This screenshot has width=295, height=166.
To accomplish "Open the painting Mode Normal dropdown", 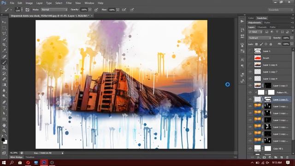I will pyautogui.click(x=54, y=10).
